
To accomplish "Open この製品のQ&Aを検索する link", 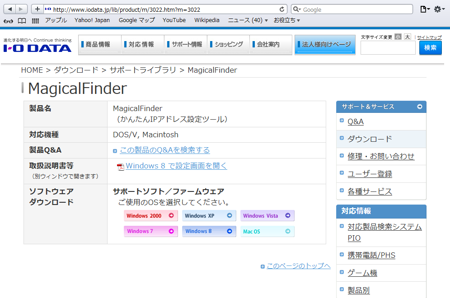I will 165,150.
